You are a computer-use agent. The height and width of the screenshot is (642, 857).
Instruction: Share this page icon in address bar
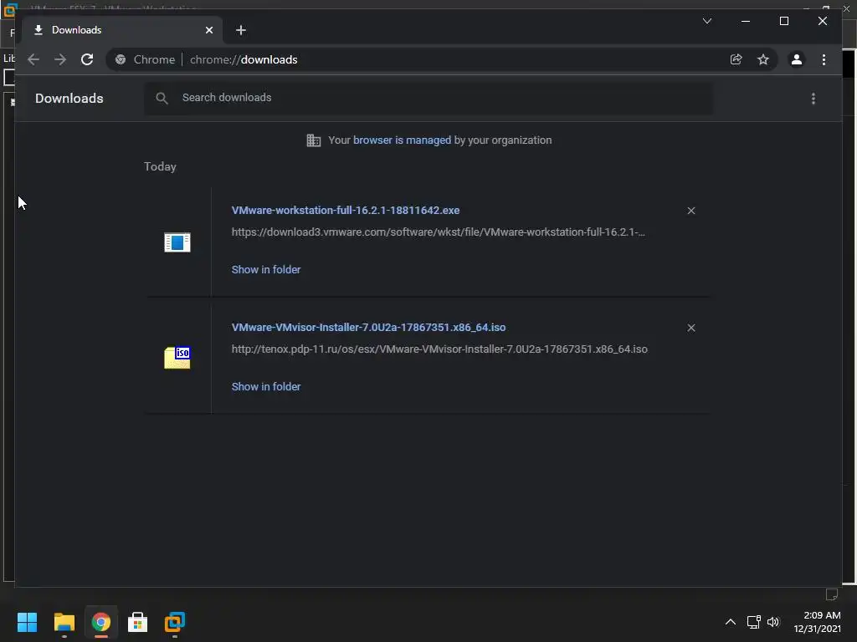pyautogui.click(x=736, y=59)
